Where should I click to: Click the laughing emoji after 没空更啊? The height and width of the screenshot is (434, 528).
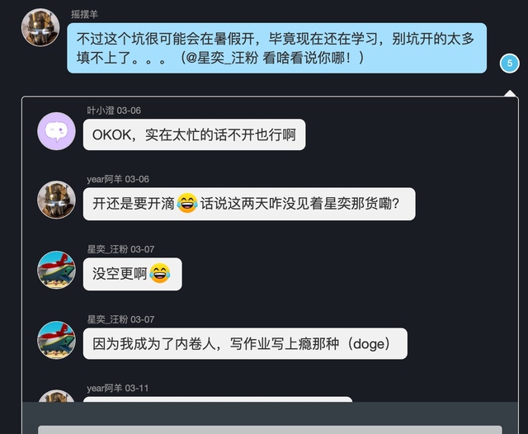tap(159, 273)
